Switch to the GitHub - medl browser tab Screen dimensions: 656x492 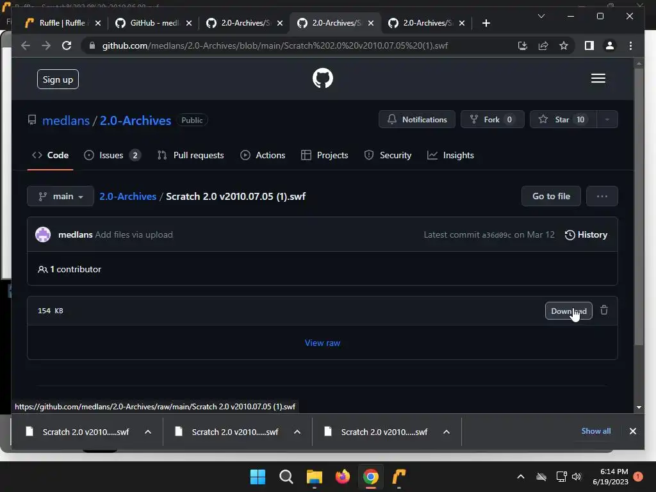pos(154,23)
